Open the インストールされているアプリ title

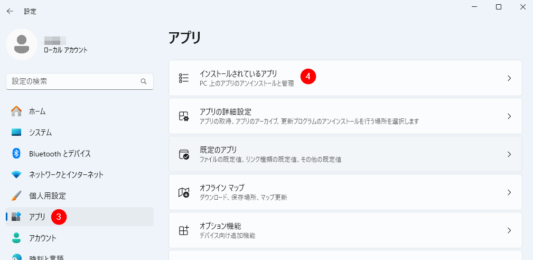tap(238, 74)
